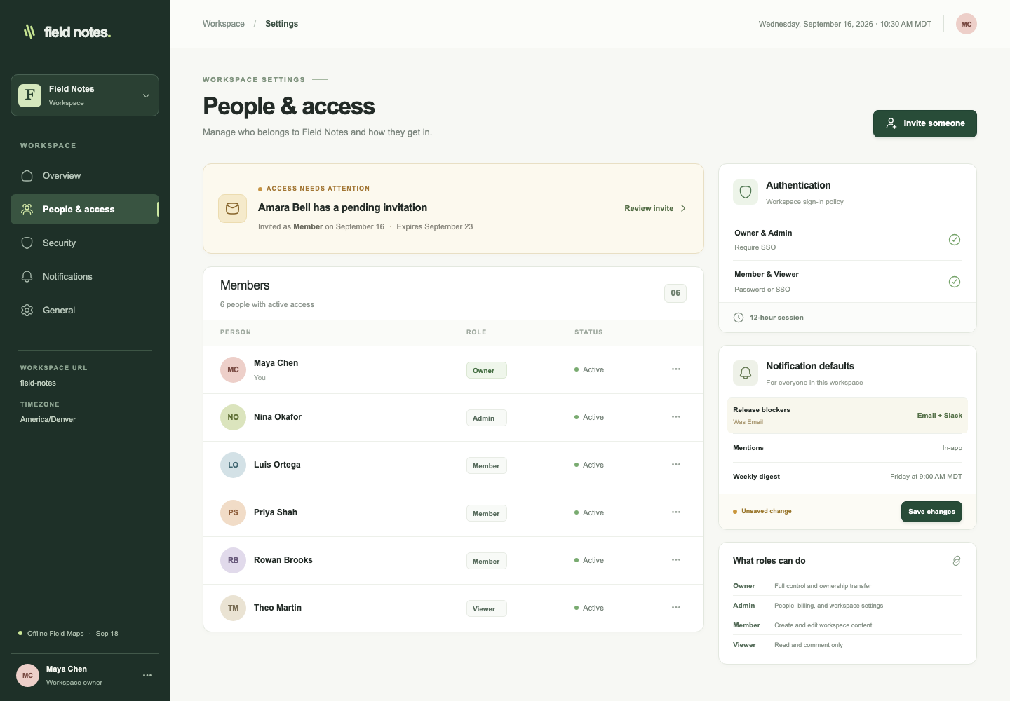The image size is (1010, 701).
Task: Open General settings in the sidebar
Action: (85, 310)
